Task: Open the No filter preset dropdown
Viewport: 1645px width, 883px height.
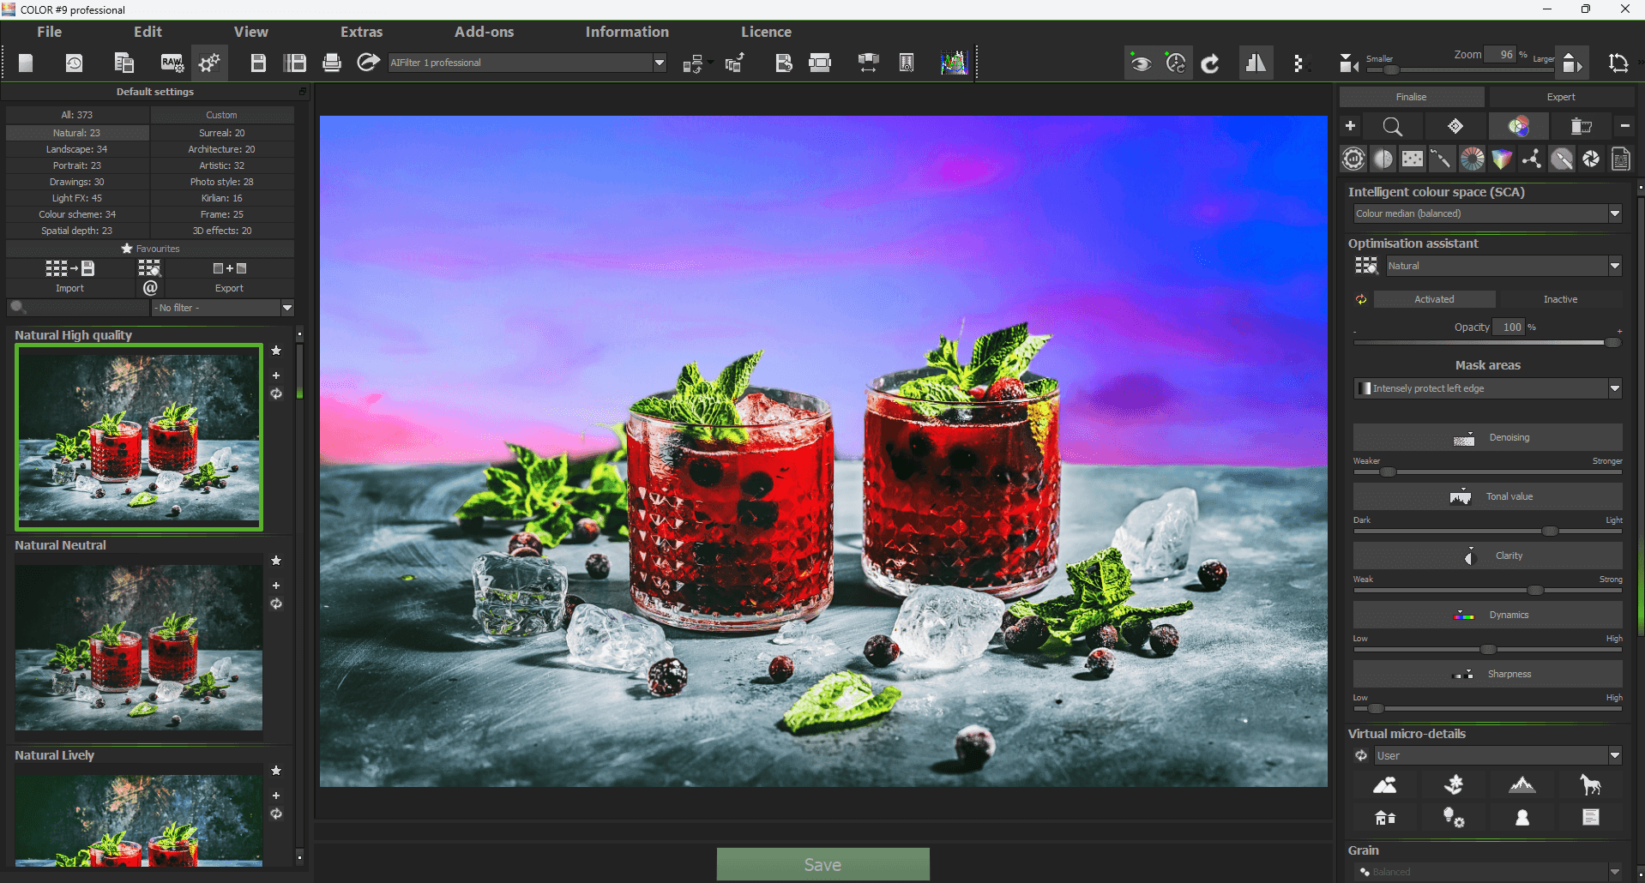Action: click(223, 308)
